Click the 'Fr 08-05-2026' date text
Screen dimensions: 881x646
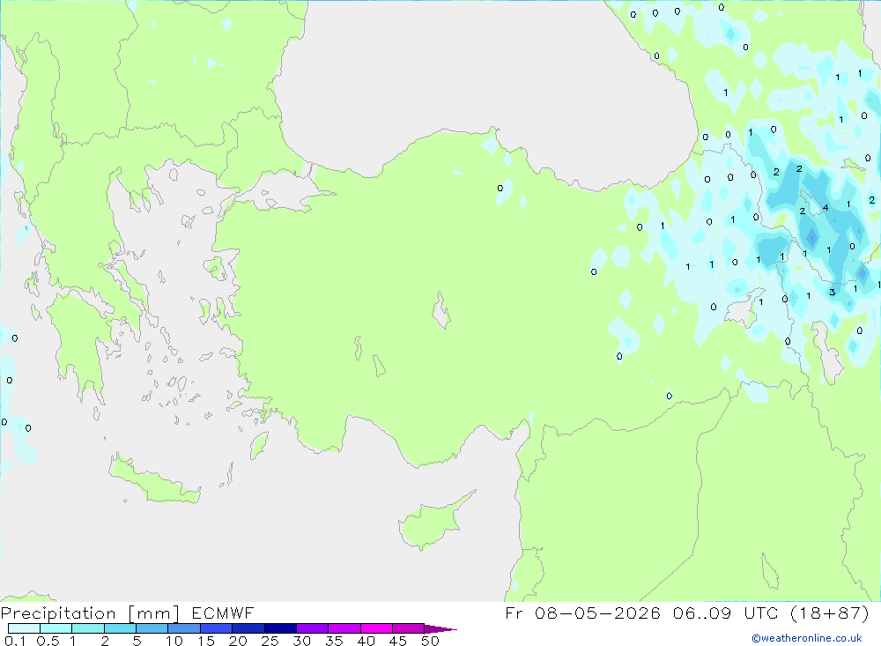582,613
